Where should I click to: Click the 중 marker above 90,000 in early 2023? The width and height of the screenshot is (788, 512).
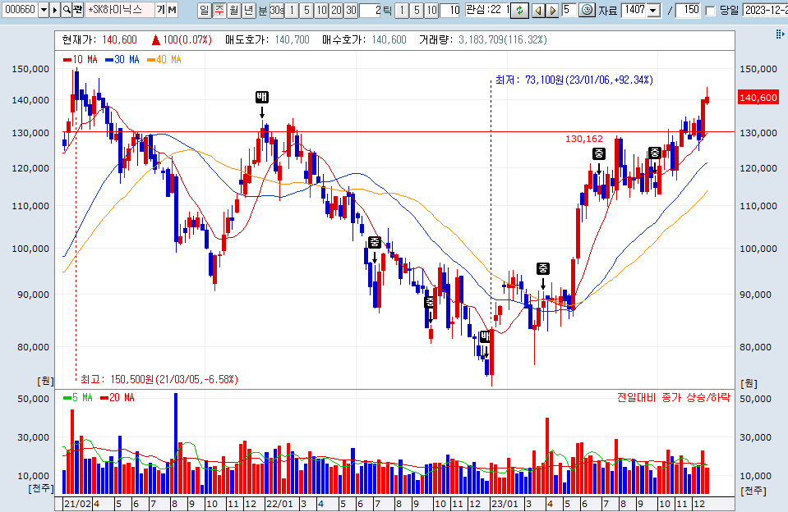pos(543,268)
